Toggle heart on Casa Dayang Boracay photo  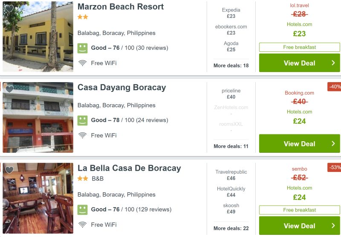pyautogui.click(x=9, y=89)
